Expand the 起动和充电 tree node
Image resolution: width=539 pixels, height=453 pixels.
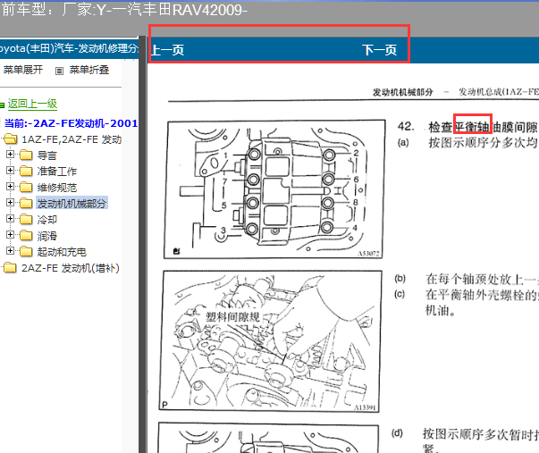[x=10, y=250]
